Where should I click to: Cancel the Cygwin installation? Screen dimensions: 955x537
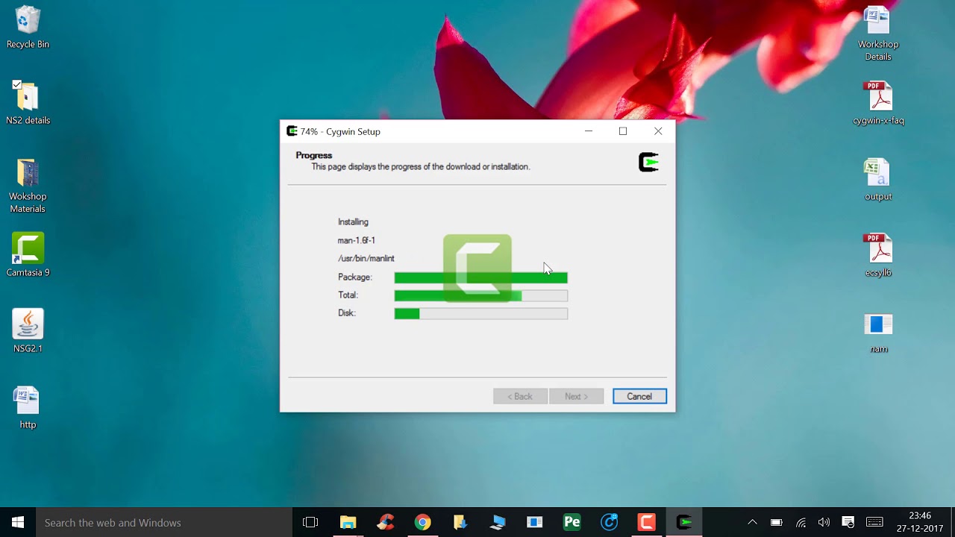point(639,396)
